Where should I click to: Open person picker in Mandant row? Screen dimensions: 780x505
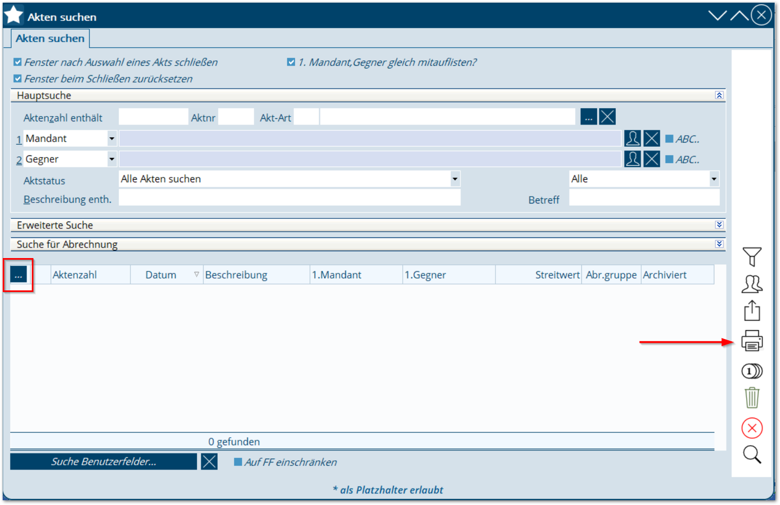point(632,138)
